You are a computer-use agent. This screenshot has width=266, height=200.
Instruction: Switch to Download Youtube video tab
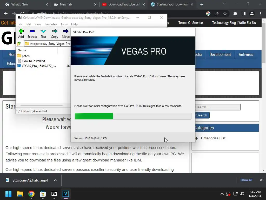pyautogui.click(x=124, y=4)
